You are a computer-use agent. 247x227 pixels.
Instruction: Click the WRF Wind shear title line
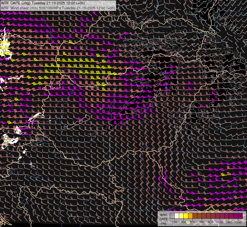click(x=58, y=8)
